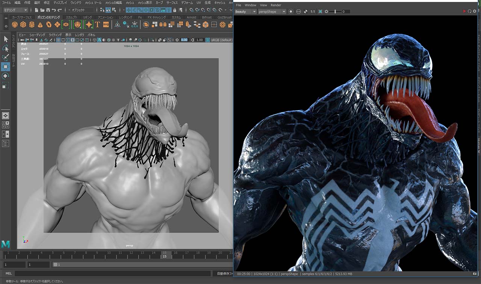Toggle select by component type mode
The image size is (481, 284).
[x=113, y=10]
